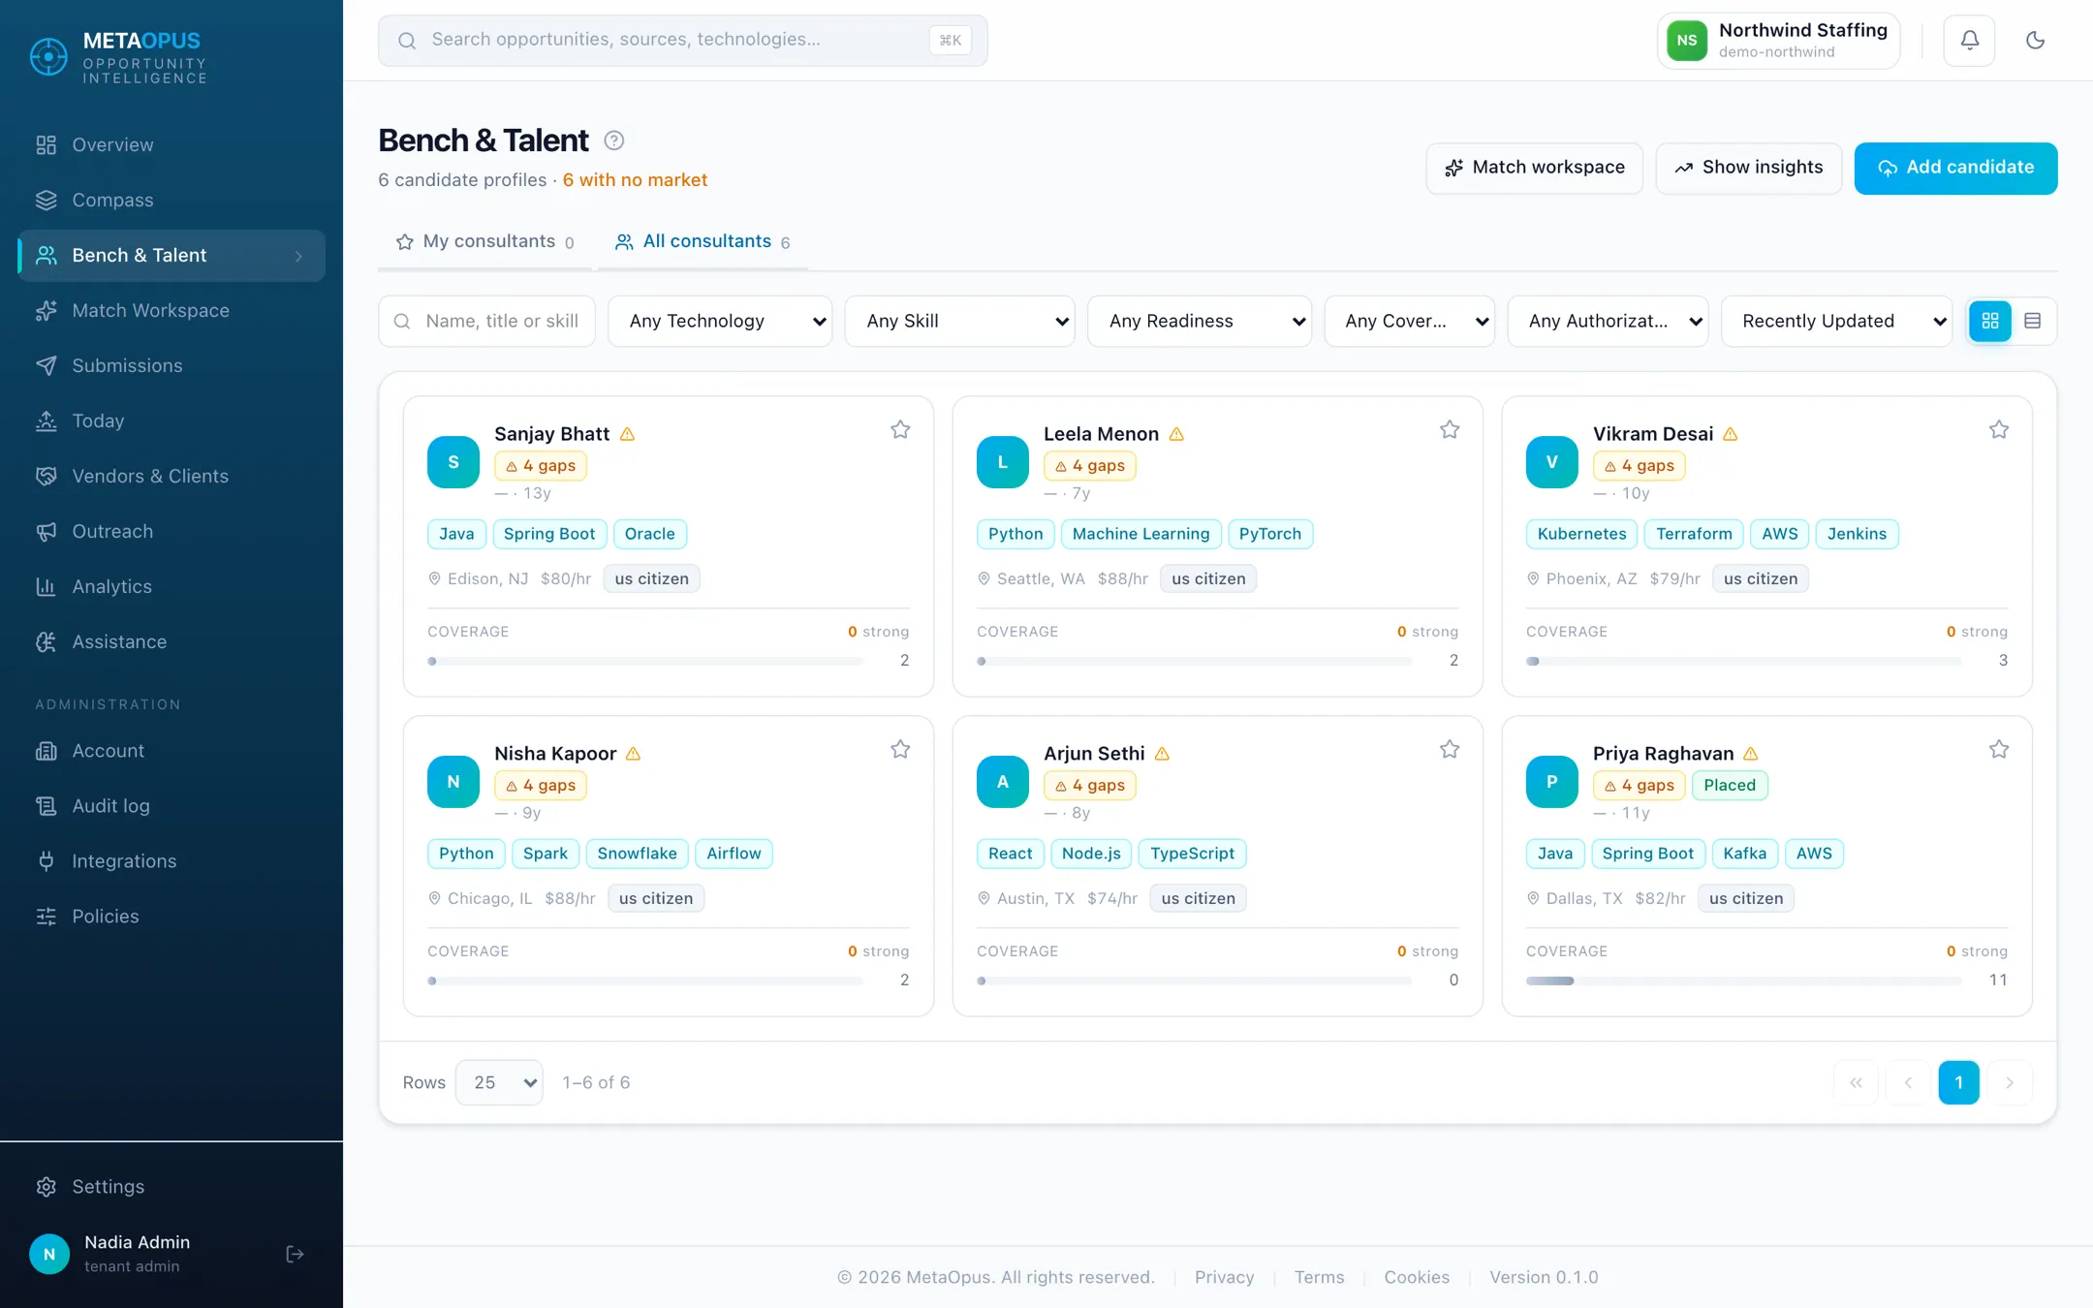Click Priya Raghavan's coverage progress bar
Viewport: 2093px width, 1308px height.
(x=1744, y=981)
